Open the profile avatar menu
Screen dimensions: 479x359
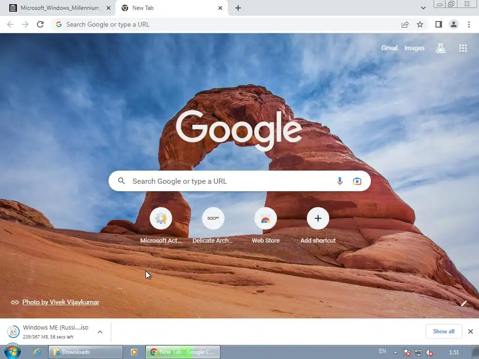point(454,24)
